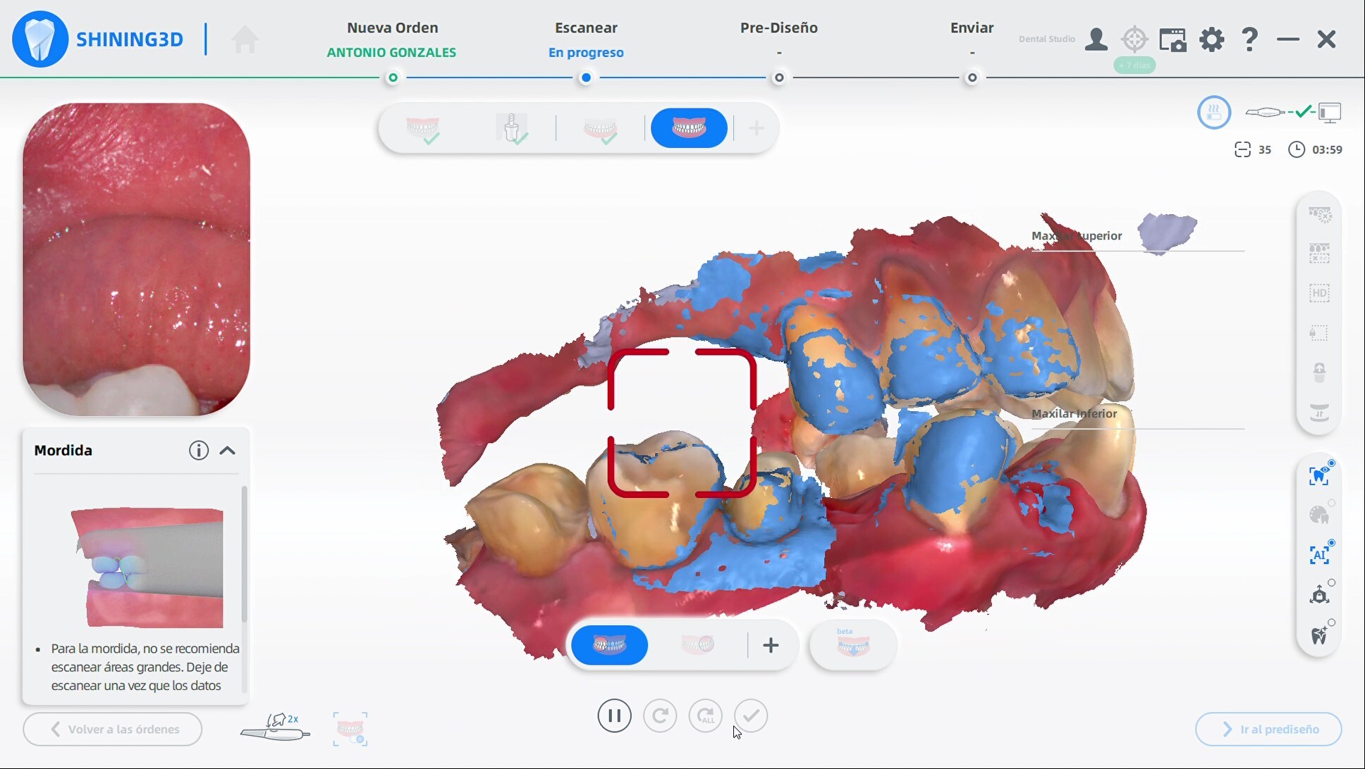Select the scan body implant tab

(x=512, y=128)
